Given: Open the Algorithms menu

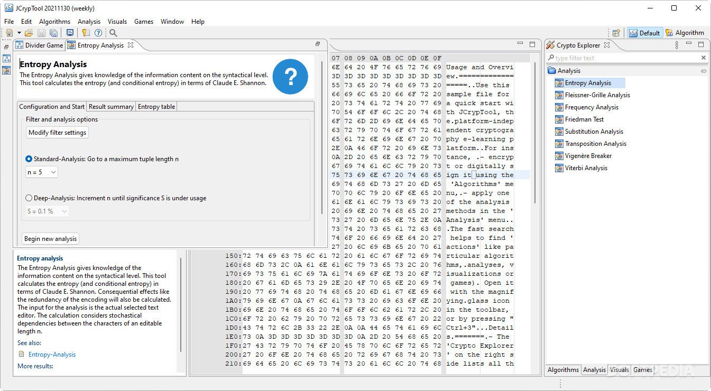Looking at the screenshot, I should click(x=54, y=22).
